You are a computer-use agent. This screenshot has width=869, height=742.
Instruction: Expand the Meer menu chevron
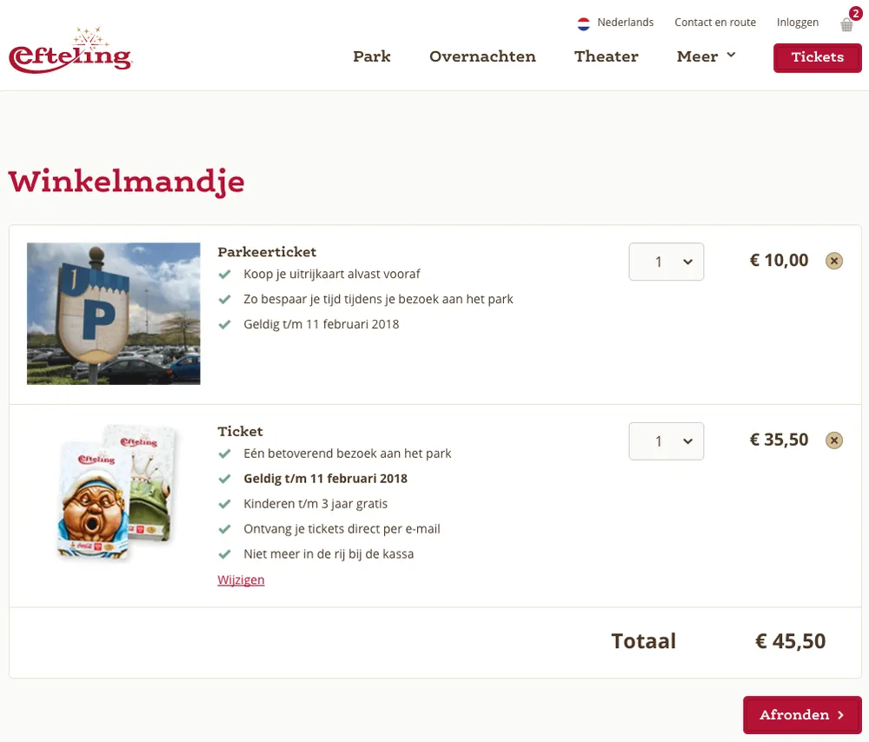pos(733,55)
